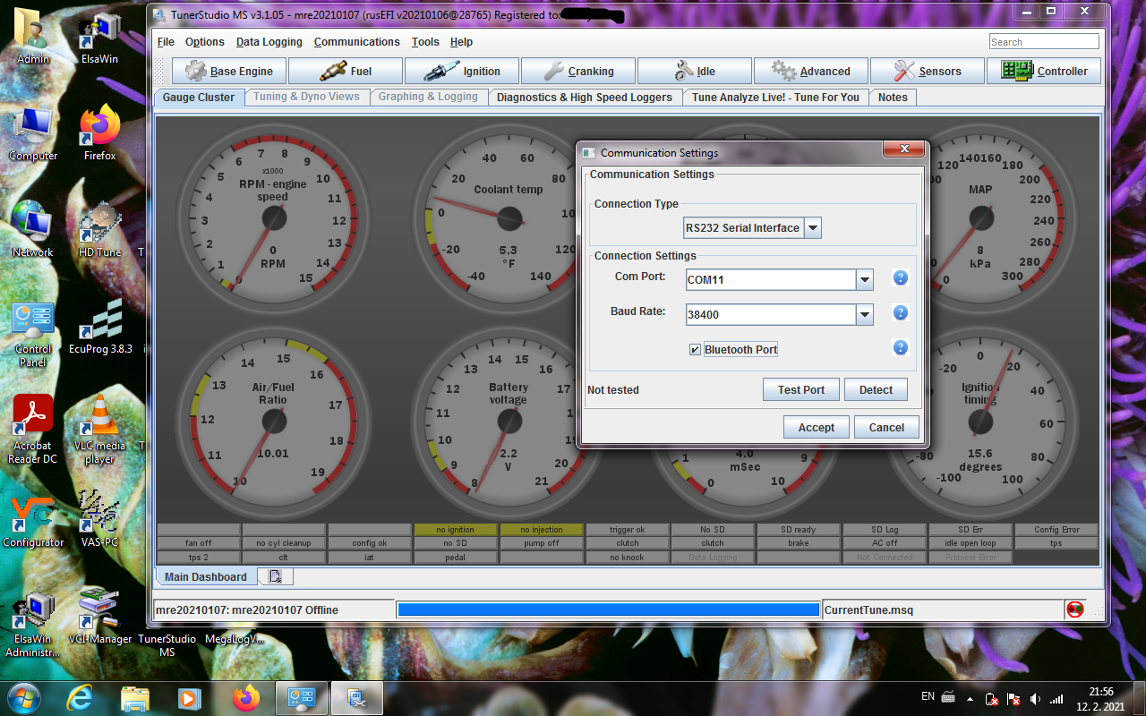The height and width of the screenshot is (716, 1146).
Task: Click the Battery voltage gauge
Action: coord(509,421)
